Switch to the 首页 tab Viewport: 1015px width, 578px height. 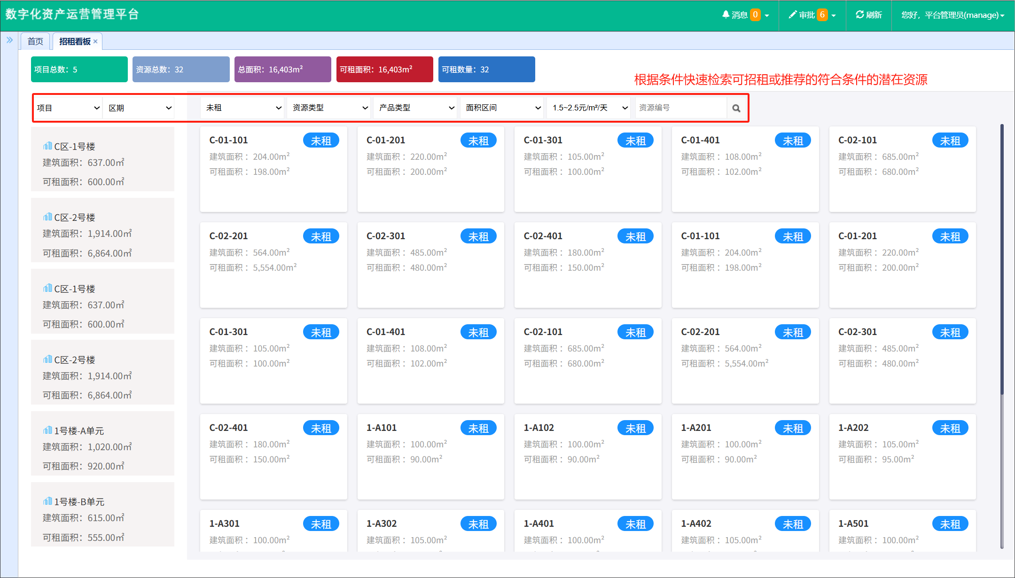click(35, 41)
